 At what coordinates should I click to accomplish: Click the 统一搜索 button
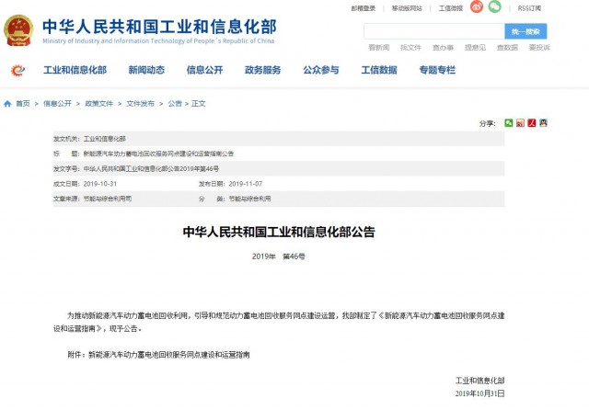pyautogui.click(x=525, y=31)
